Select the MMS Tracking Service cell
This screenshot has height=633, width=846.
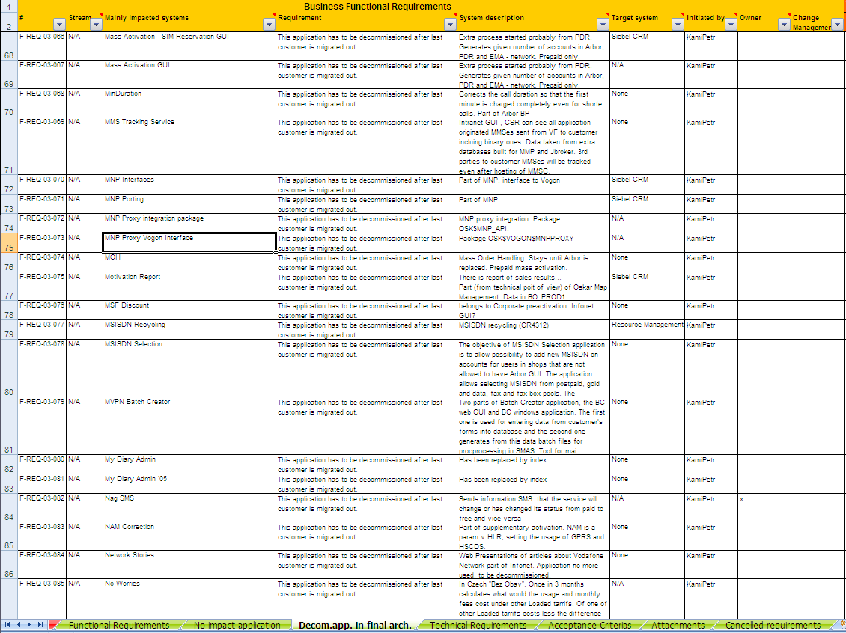tap(189, 146)
